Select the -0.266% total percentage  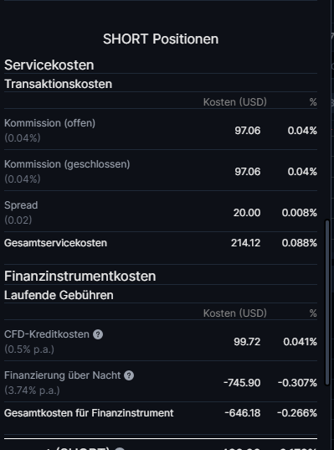tap(297, 413)
